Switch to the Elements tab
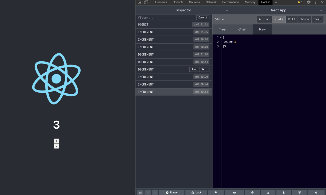The image size is (326, 195). [x=161, y=2]
